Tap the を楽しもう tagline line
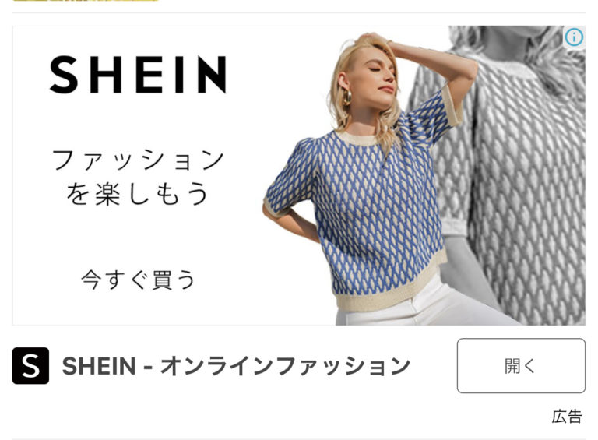This screenshot has height=440, width=598. tap(138, 194)
